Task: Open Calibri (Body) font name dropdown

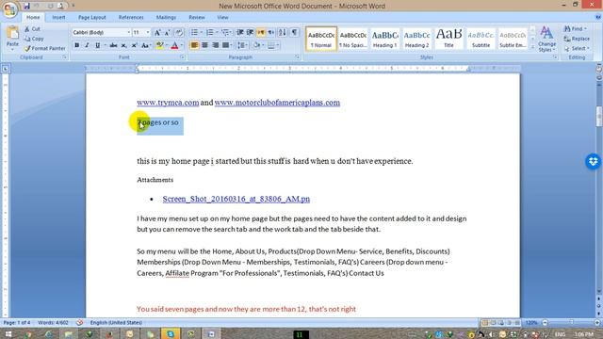Action: click(129, 33)
